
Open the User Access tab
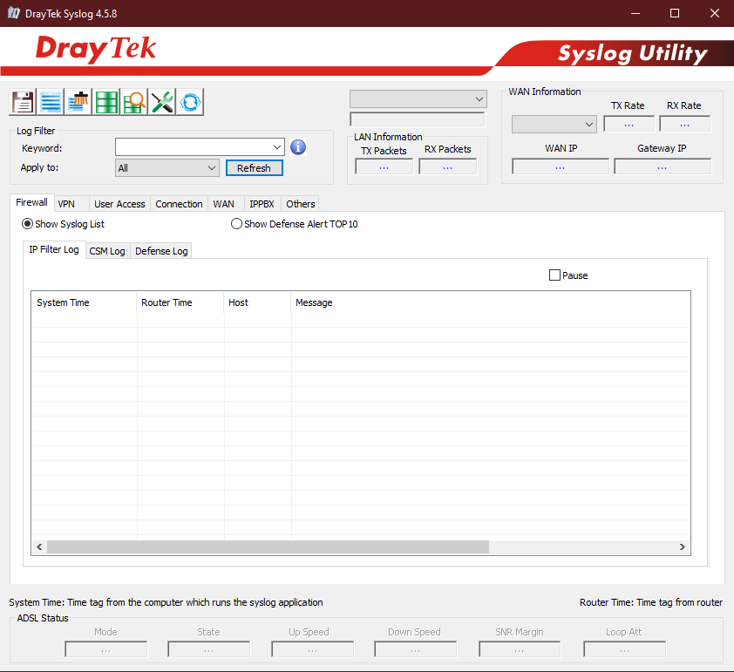tap(119, 204)
